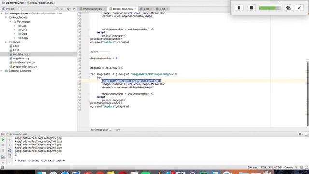The height and width of the screenshot is (174, 309).
Task: Expand the cat2 folder
Action: pyautogui.click(x=14, y=30)
